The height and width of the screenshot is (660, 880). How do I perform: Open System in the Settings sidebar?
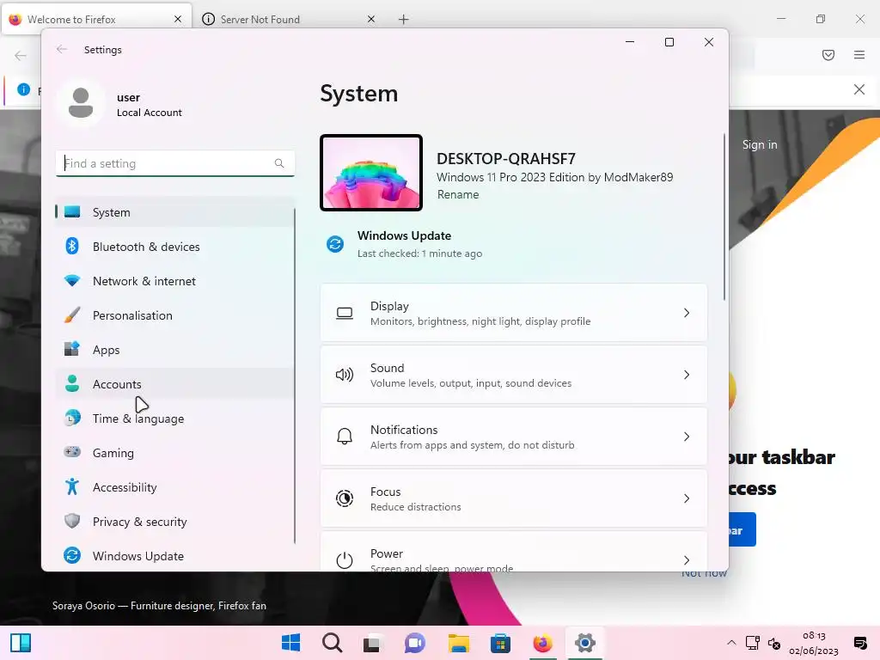pyautogui.click(x=175, y=212)
